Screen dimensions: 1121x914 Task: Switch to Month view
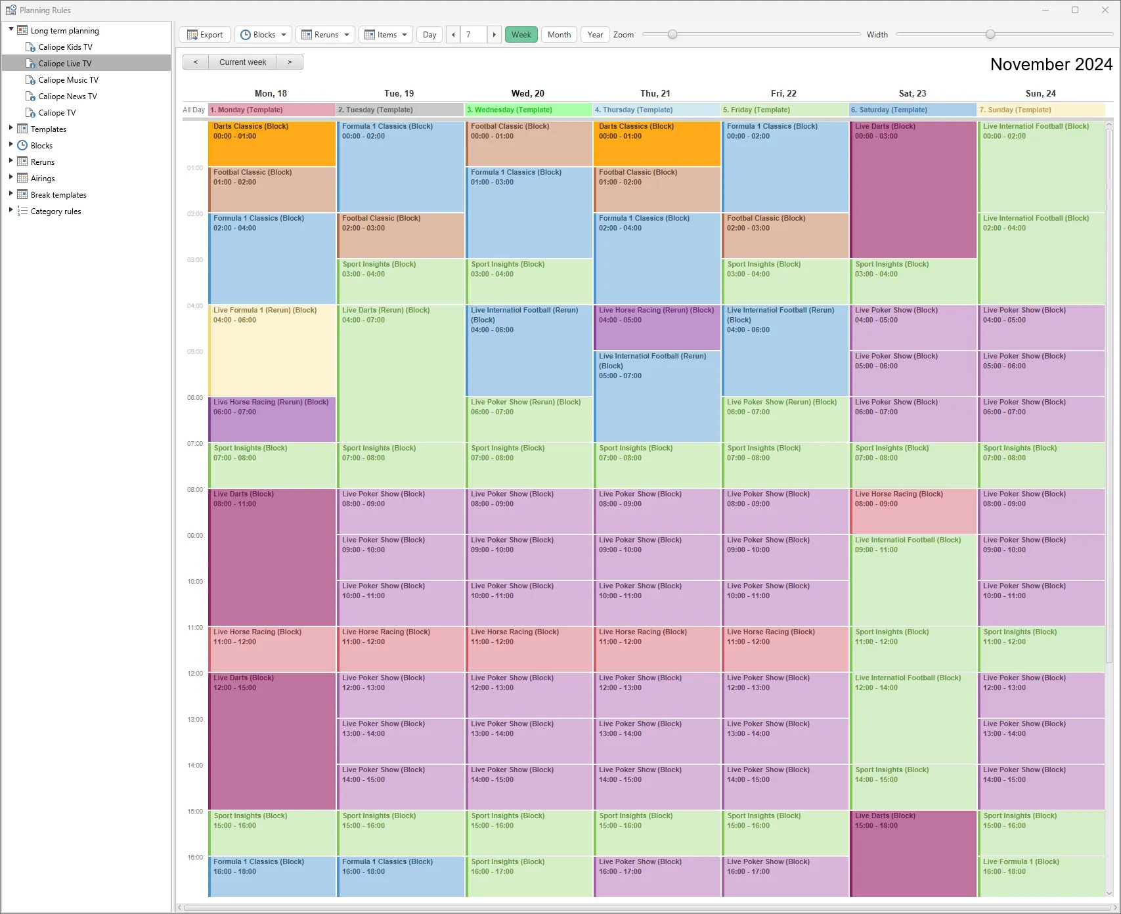(559, 35)
